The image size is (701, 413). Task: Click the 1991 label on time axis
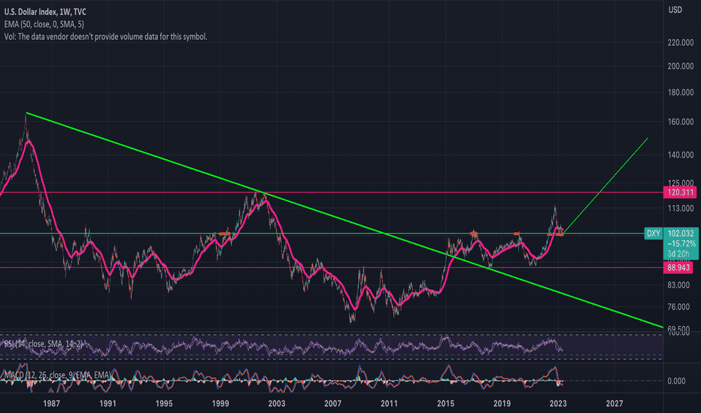[108, 404]
